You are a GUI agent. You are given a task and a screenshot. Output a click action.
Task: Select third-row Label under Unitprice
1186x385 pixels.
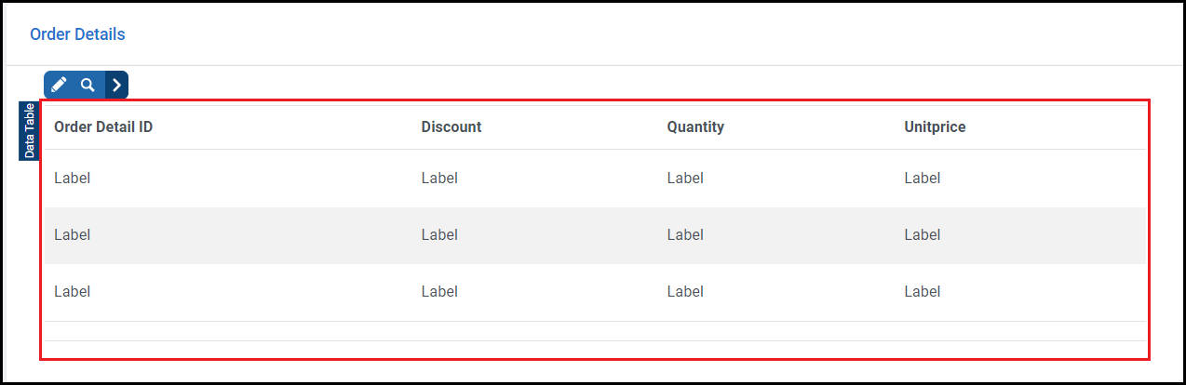click(923, 292)
